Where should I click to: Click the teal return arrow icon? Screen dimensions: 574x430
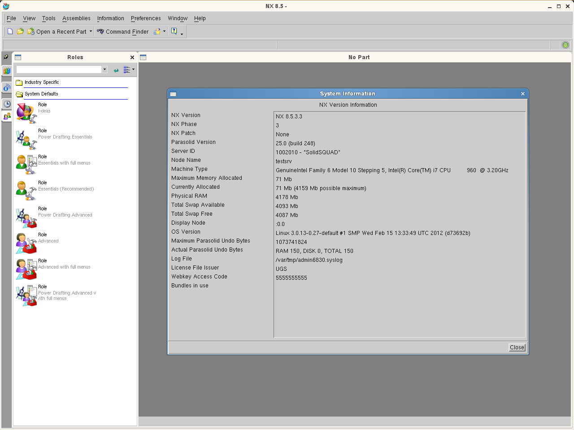click(116, 70)
